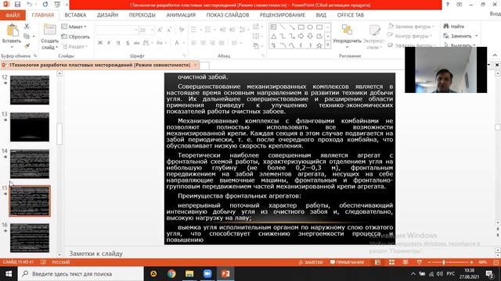Center align text in Абзац group
The image size is (501, 281).
coord(203,43)
